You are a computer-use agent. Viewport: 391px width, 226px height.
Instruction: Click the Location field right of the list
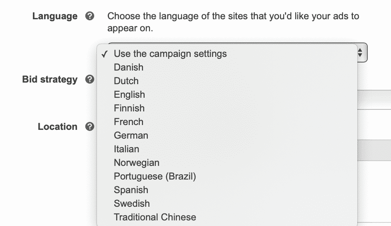coord(374,150)
